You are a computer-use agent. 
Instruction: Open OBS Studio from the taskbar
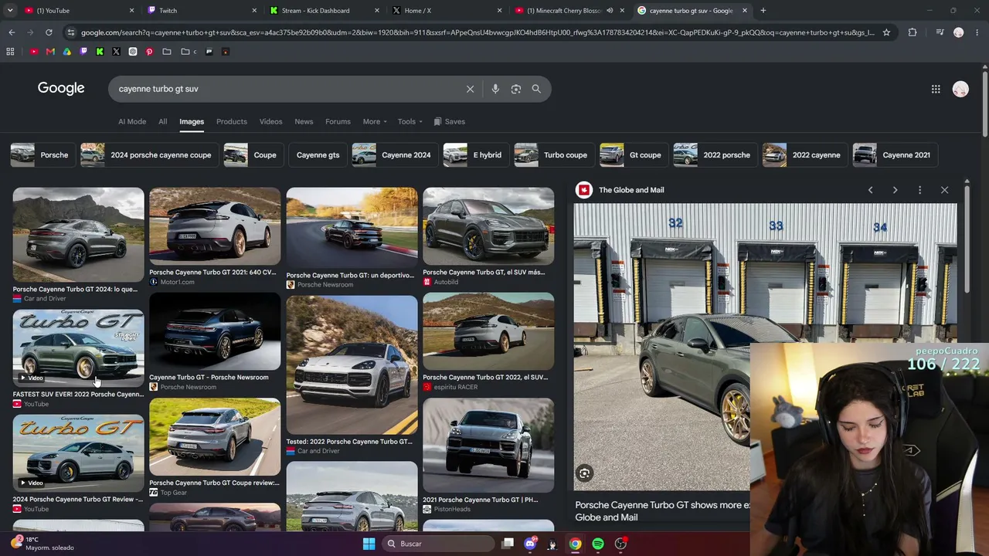(x=620, y=544)
